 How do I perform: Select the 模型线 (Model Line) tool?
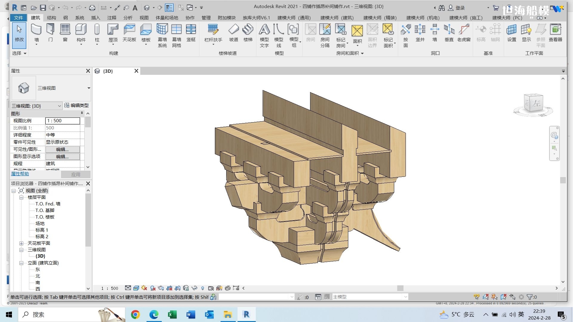279,36
